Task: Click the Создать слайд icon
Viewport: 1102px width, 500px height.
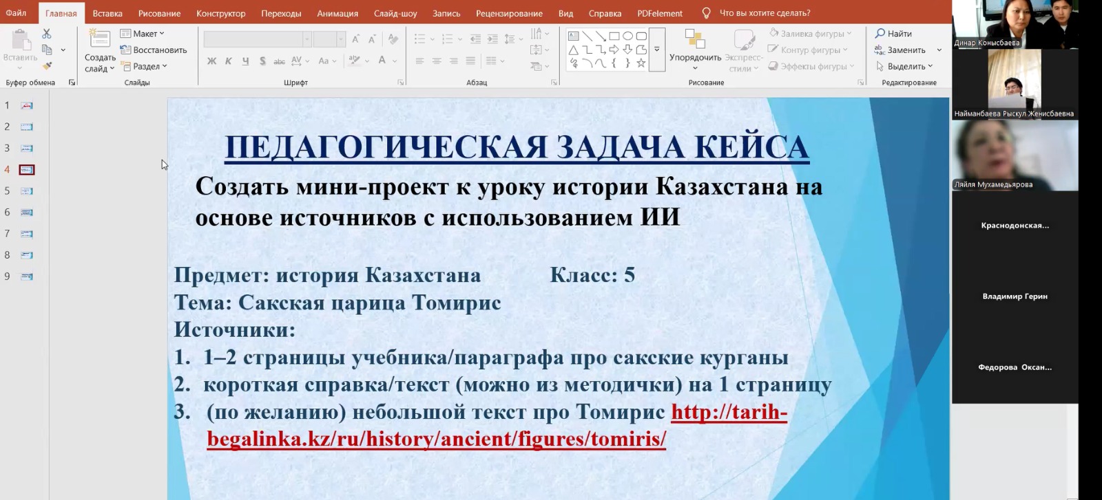Action: click(x=100, y=40)
